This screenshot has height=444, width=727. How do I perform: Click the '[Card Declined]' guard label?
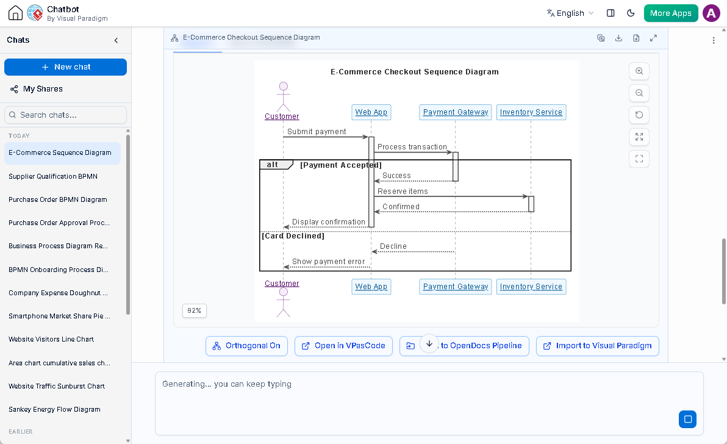click(293, 236)
